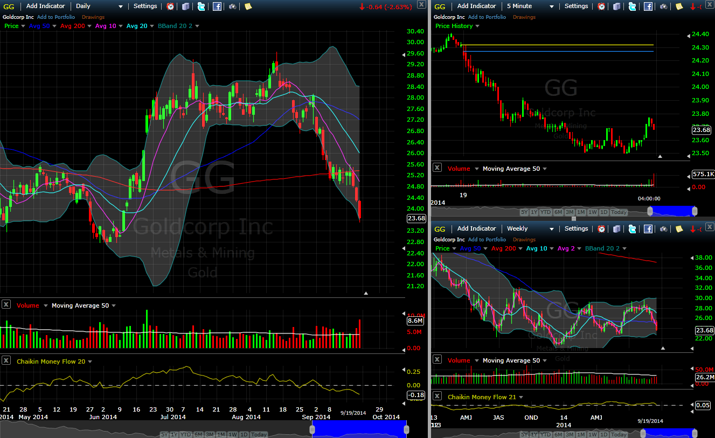Click the GG symbol in Daily chart
The width and height of the screenshot is (715, 438).
coord(9,6)
